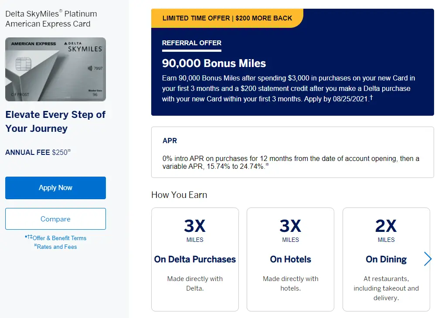The width and height of the screenshot is (438, 318).
Task: Click the chip on the card image
Action: pyautogui.click(x=22, y=64)
